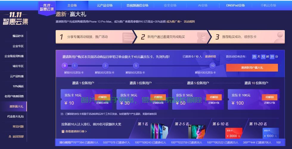The height and width of the screenshot is (149, 292).
Task: Click 已邀请 0 / 10 人 text
Action: [192, 56]
